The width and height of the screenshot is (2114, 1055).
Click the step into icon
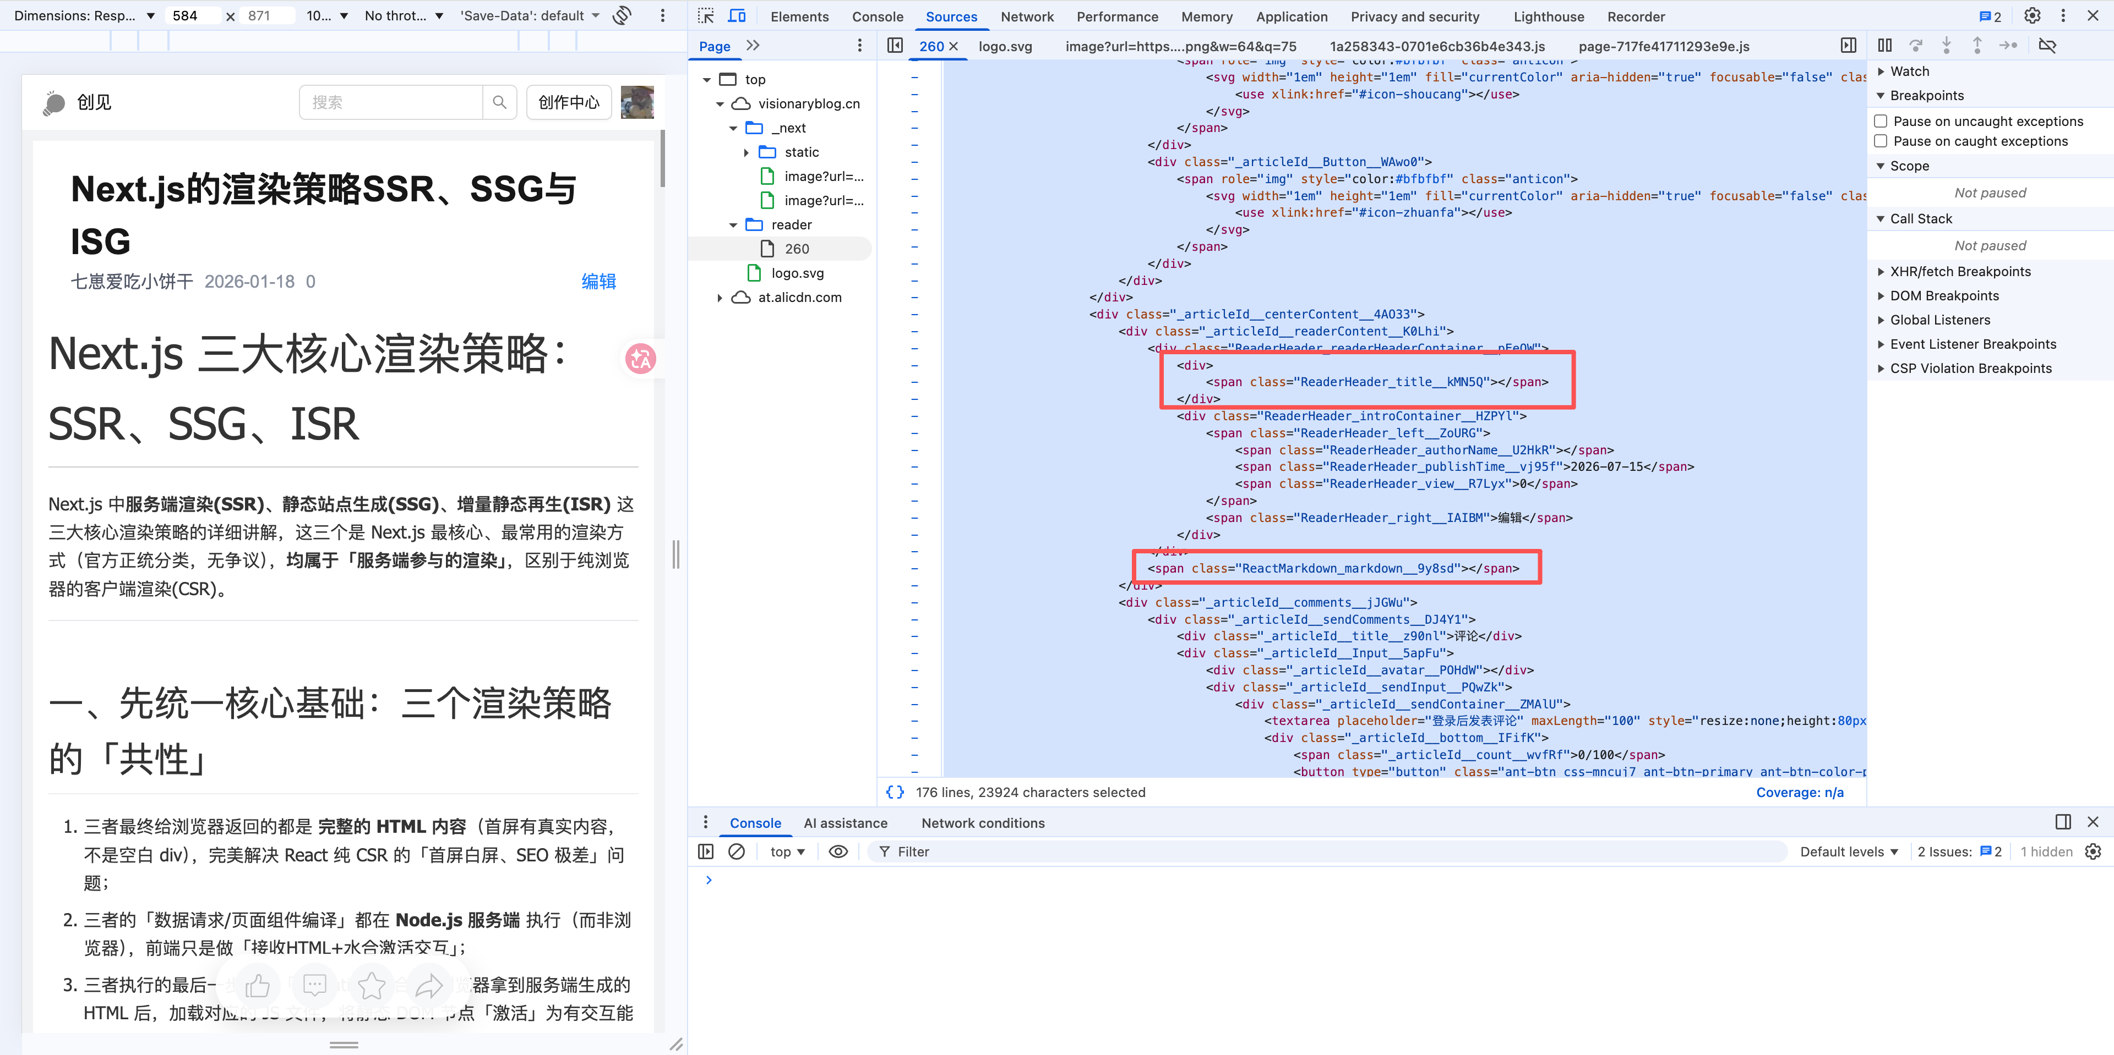[x=1947, y=46]
